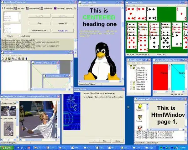
Task: Click TreeCtrl Test window title icon
Action: [x=128, y=60]
